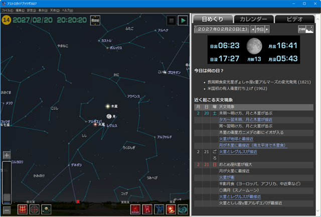Click the moon phase image in panel
Screen dimensions: 321x217
coord(254,46)
